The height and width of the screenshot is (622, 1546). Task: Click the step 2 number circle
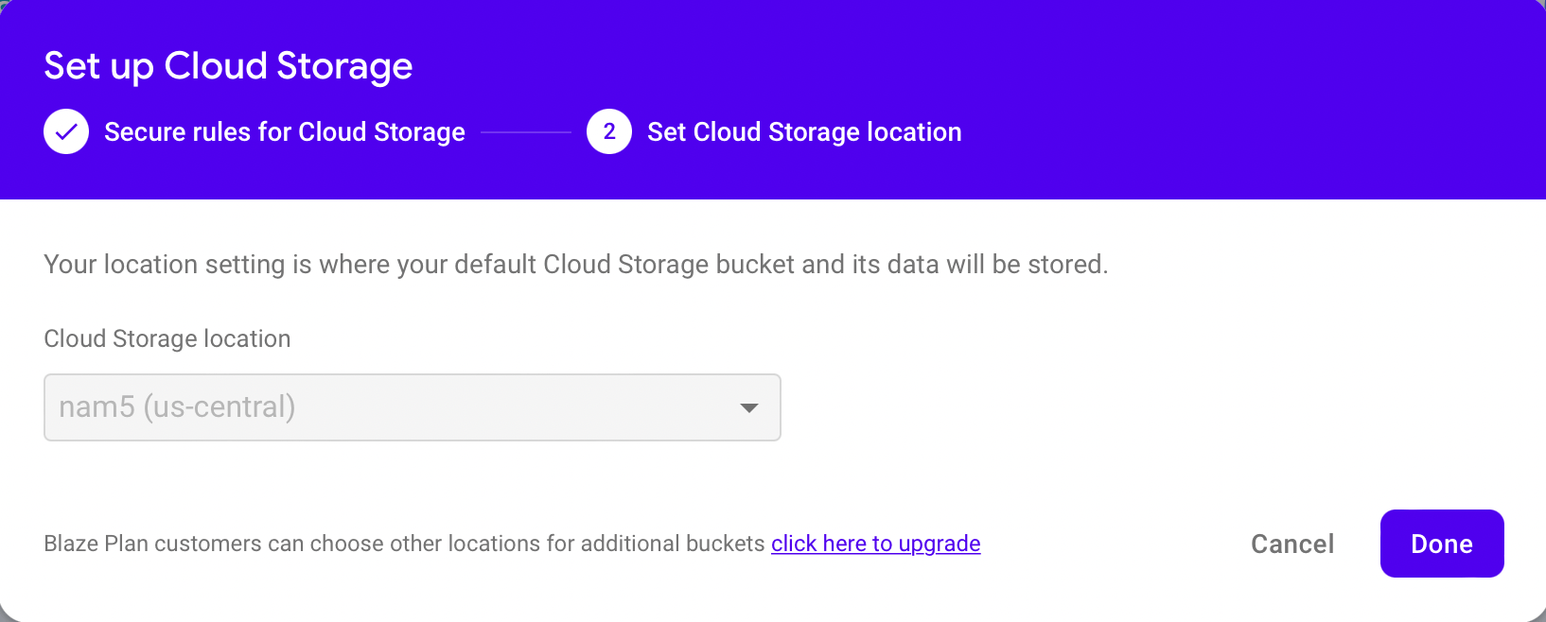(x=609, y=132)
